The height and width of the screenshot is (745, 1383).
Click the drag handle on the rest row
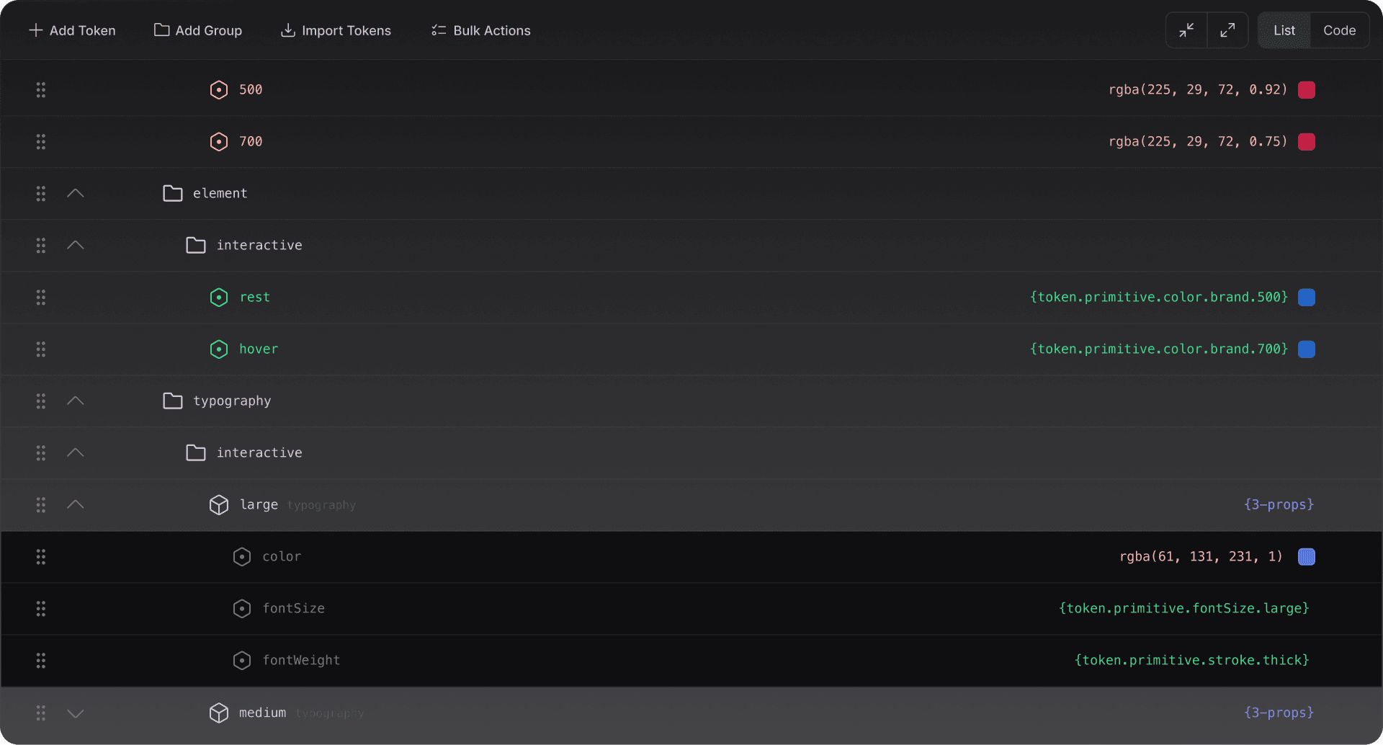(41, 298)
